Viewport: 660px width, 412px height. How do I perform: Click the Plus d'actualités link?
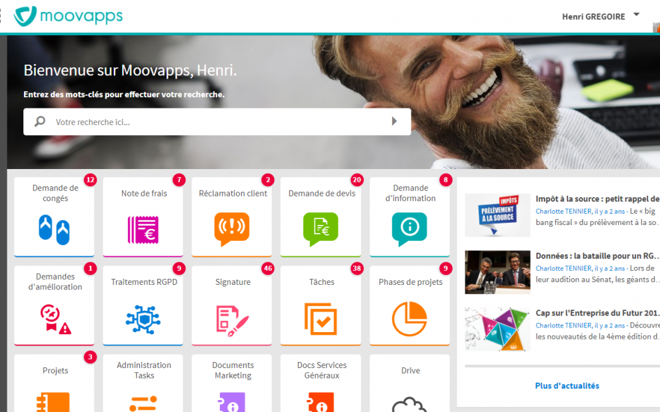tap(567, 385)
